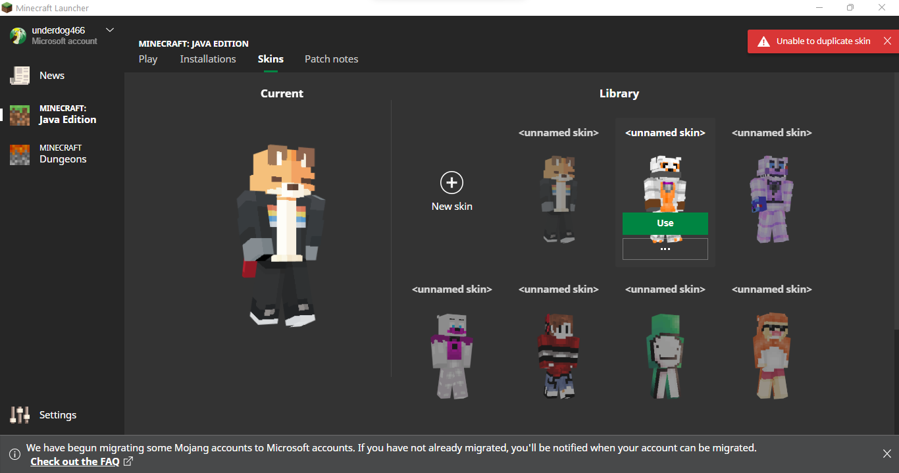Open the three-dot skin options menu
899x473 pixels.
click(665, 249)
